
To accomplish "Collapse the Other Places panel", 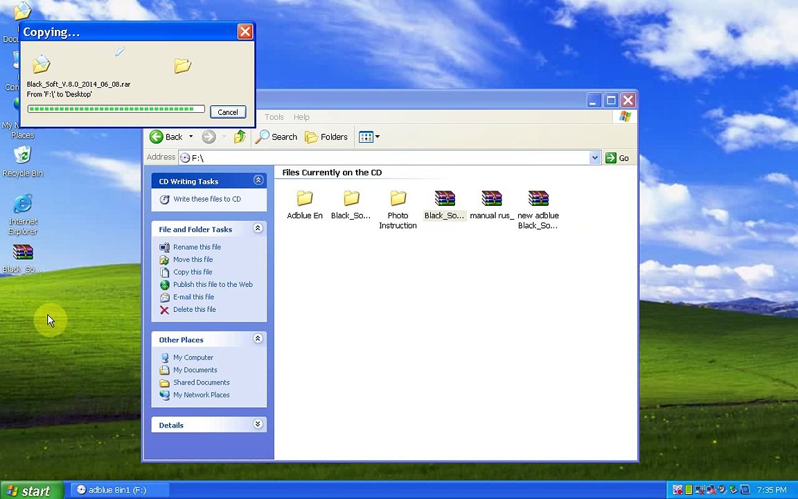I will (258, 339).
